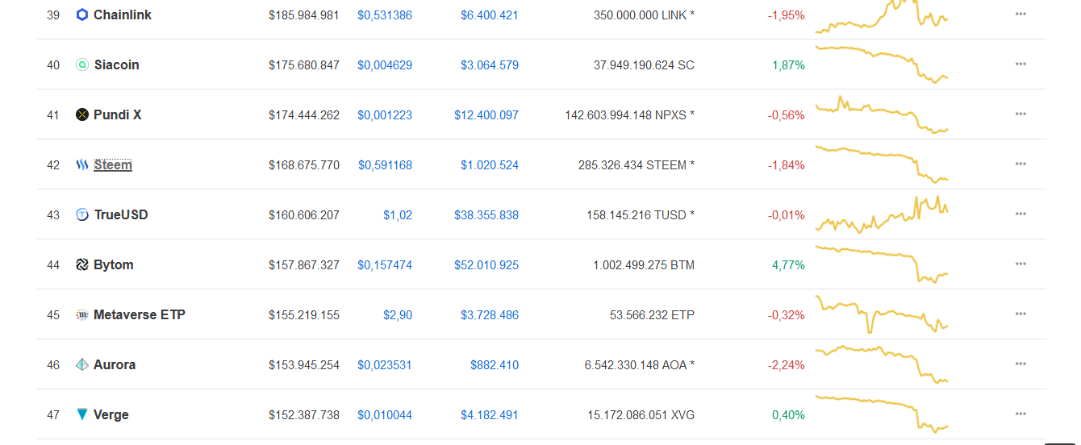Screen dimensions: 1081x445
Task: Click the Aurora logo icon
Action: pyautogui.click(x=81, y=364)
